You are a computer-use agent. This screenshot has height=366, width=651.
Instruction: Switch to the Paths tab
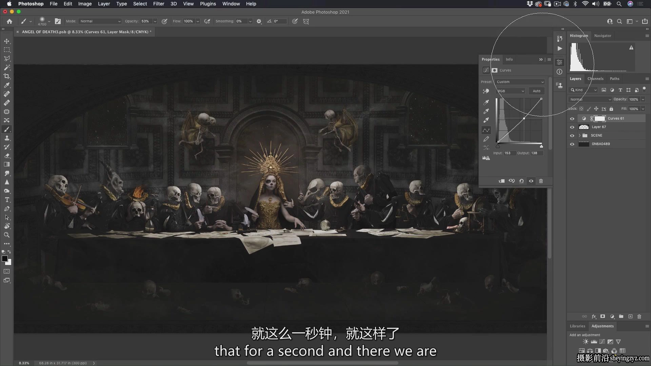(x=614, y=79)
